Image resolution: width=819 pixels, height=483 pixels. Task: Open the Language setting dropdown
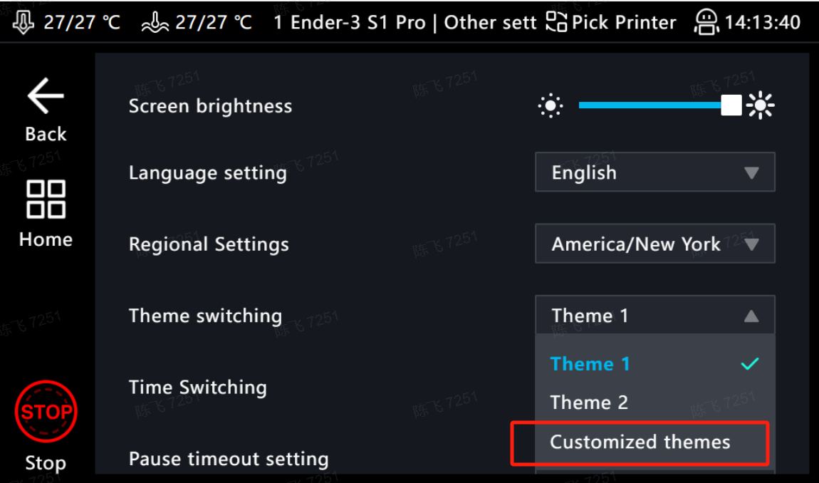coord(655,172)
